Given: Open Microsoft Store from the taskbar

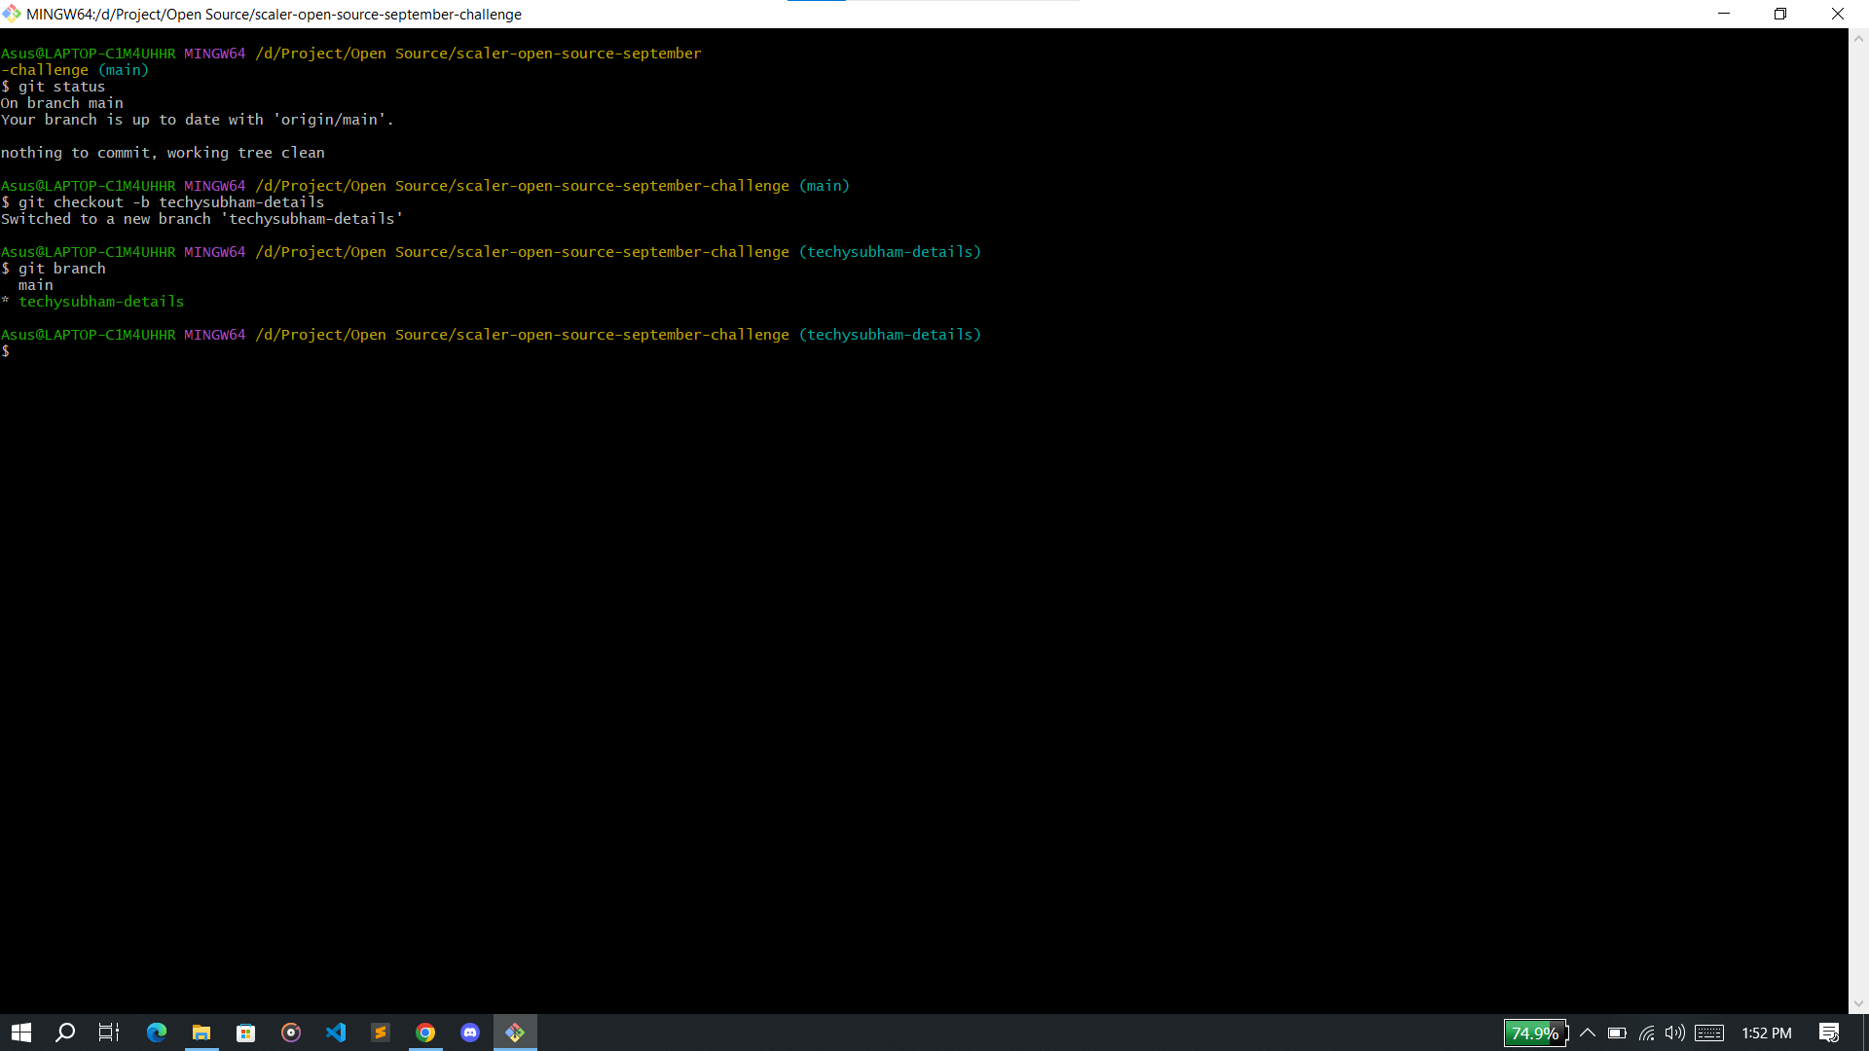Looking at the screenshot, I should tap(245, 1033).
